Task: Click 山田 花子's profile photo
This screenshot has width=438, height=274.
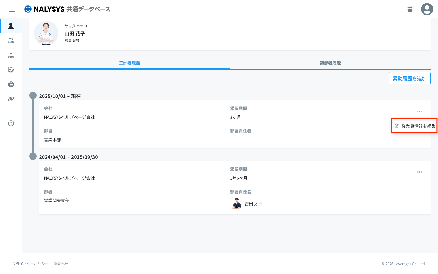Action: click(46, 33)
